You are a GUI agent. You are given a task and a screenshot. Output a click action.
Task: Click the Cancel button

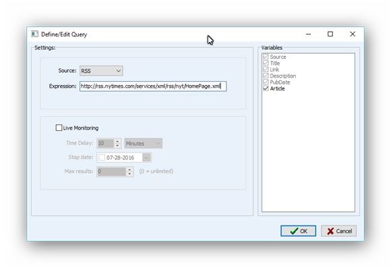[338, 231]
